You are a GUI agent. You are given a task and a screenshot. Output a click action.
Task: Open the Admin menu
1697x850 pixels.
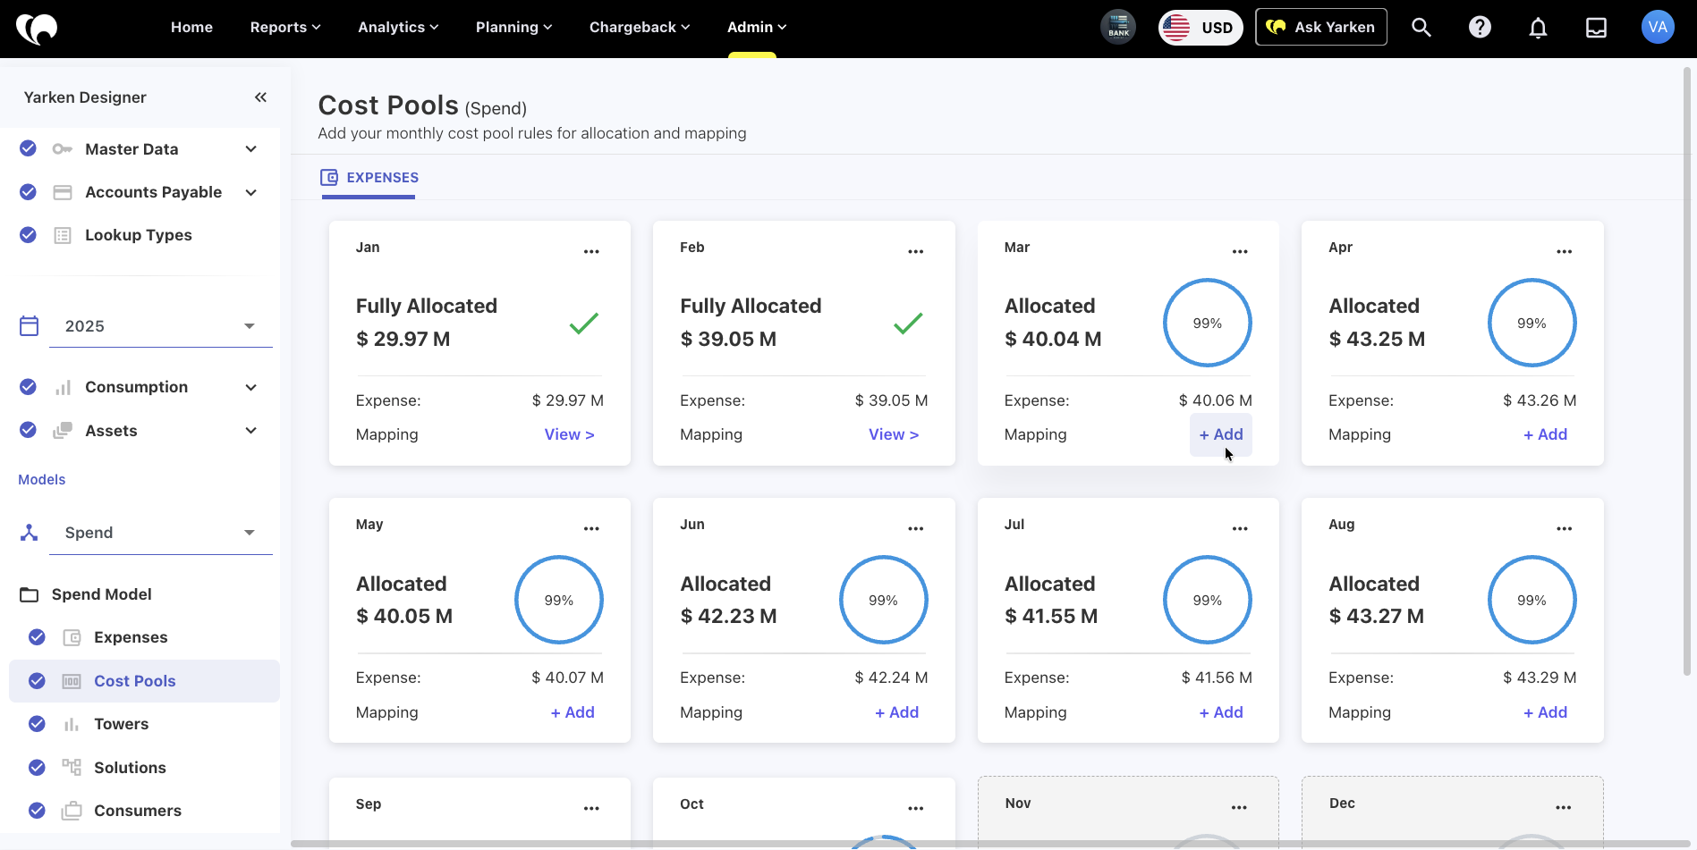(757, 28)
